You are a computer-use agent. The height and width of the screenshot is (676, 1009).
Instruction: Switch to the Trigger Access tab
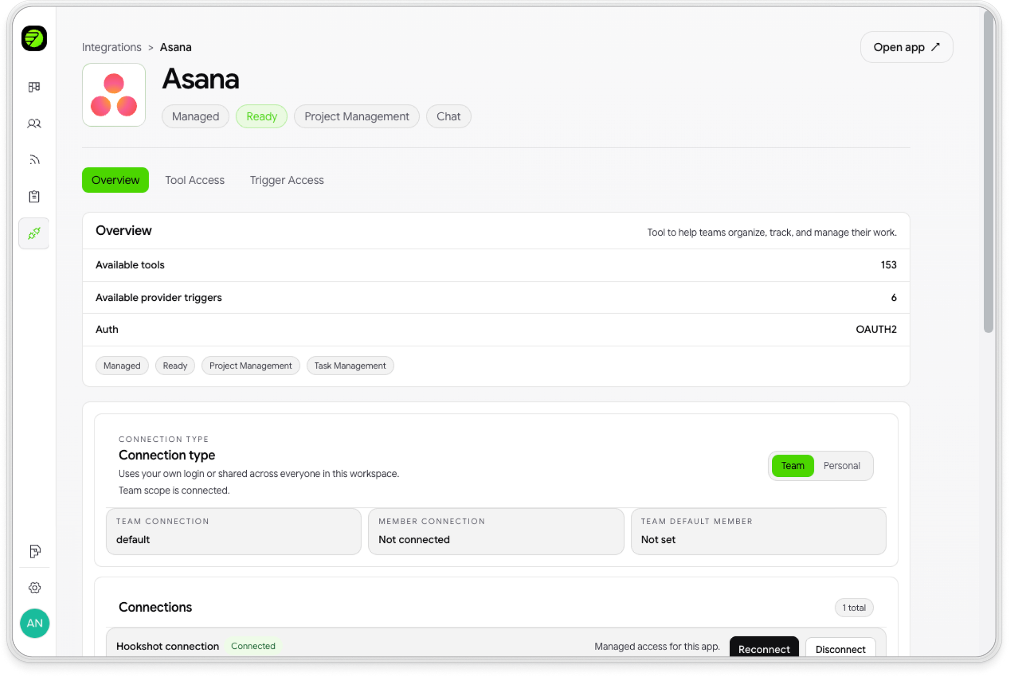point(287,180)
